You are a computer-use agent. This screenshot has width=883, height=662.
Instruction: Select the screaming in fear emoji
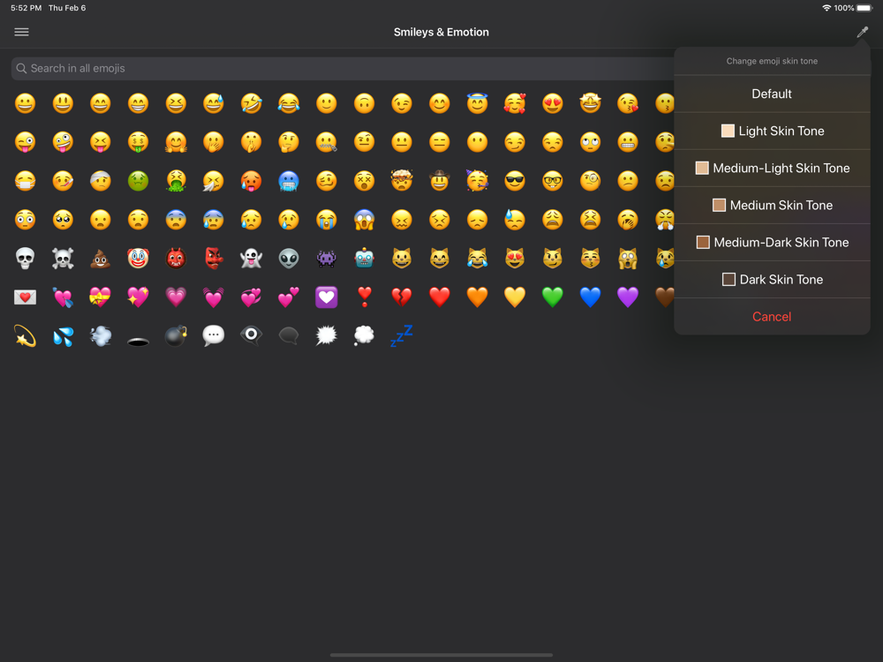click(365, 220)
